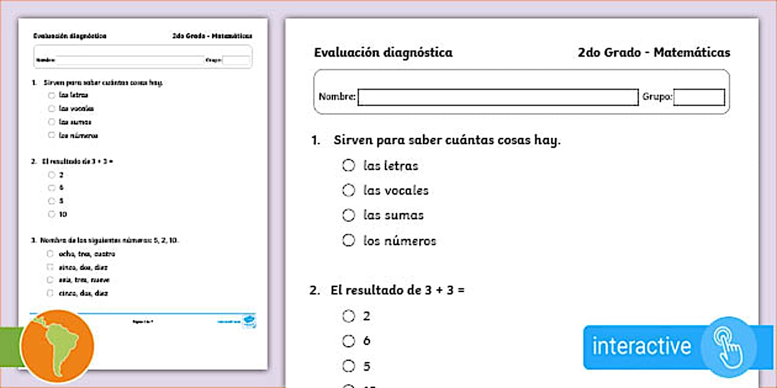This screenshot has height=388, width=777.
Task: Choose "las sumas" for question 1
Action: click(x=348, y=215)
